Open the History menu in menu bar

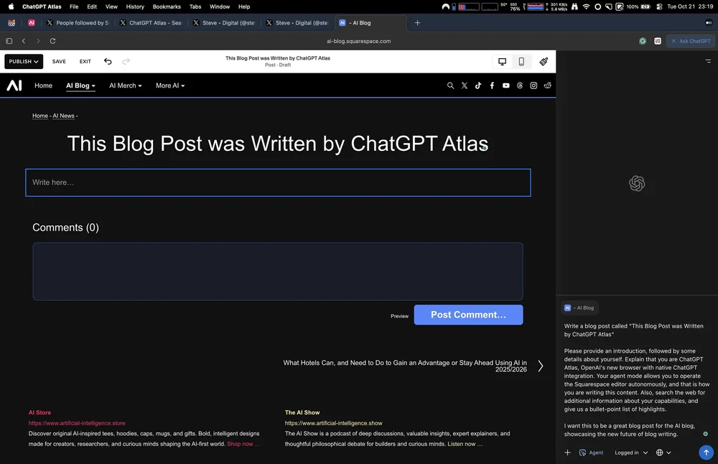[135, 7]
